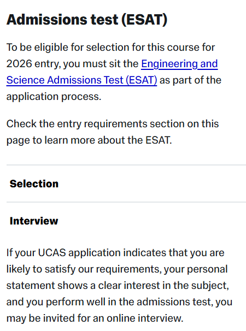Click the 'Science Admissions Test (ESAT)' link text
The image size is (246, 331).
click(x=81, y=80)
